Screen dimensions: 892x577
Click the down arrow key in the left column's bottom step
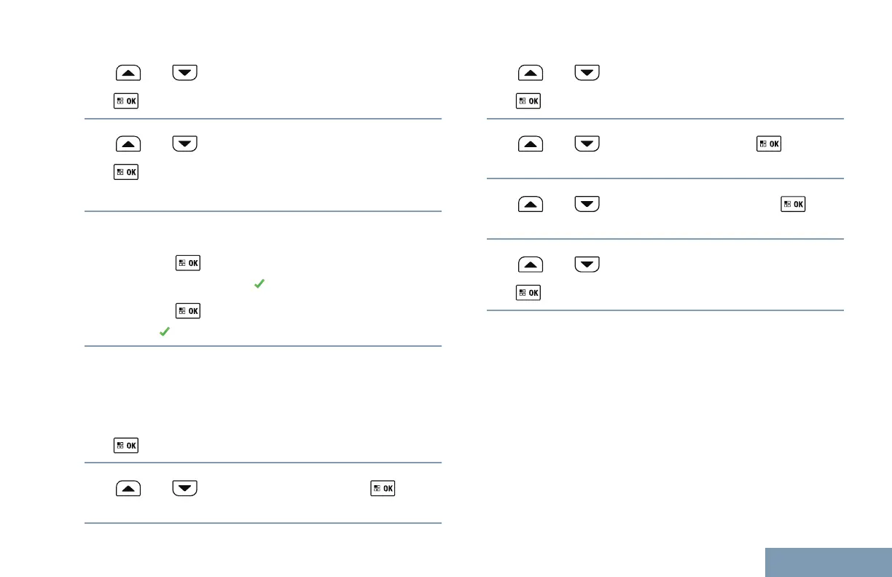pyautogui.click(x=185, y=489)
